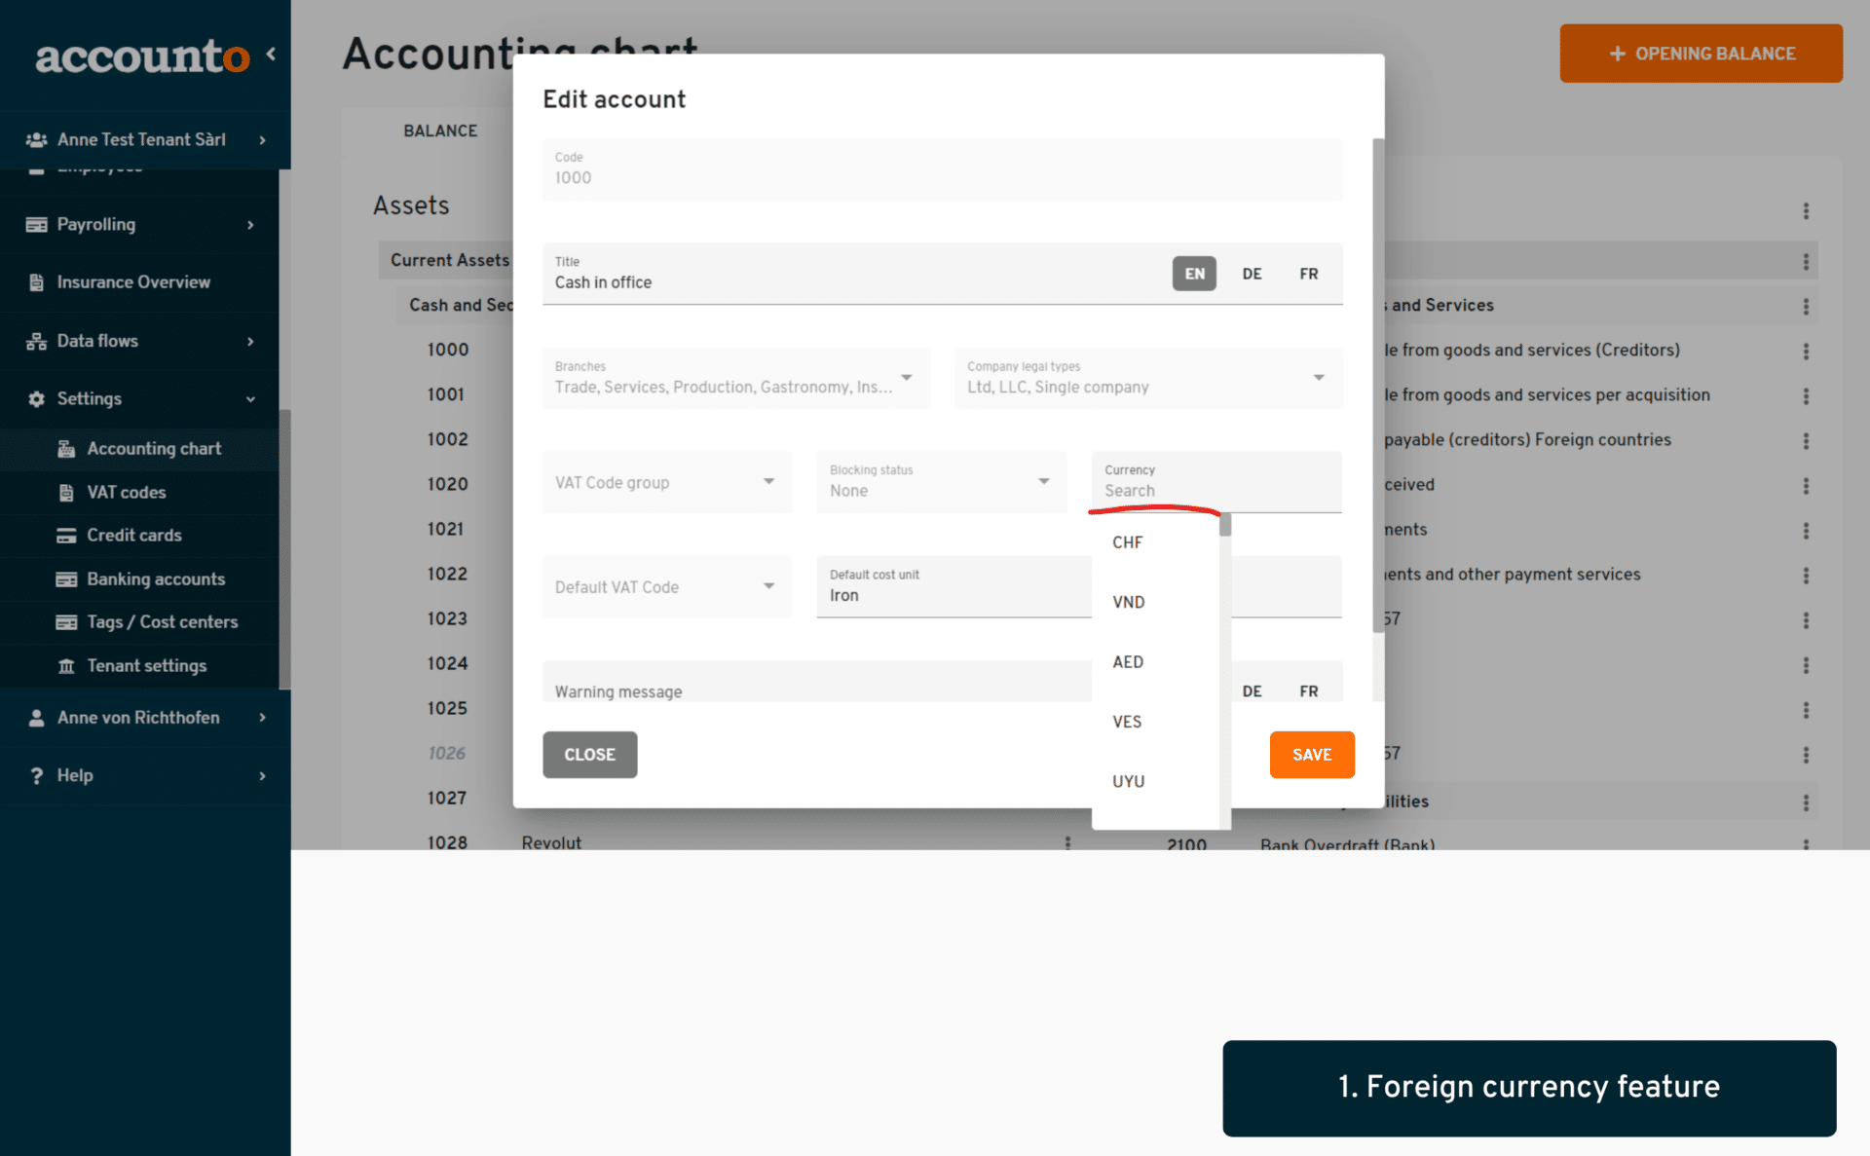The image size is (1870, 1156).
Task: Switch title language to DE
Action: [x=1252, y=274]
